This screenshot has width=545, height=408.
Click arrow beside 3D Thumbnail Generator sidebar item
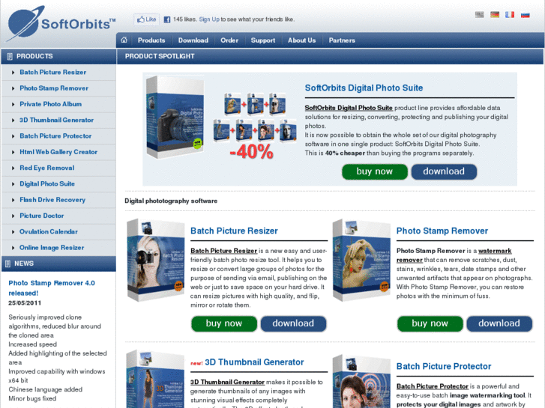pyautogui.click(x=13, y=121)
